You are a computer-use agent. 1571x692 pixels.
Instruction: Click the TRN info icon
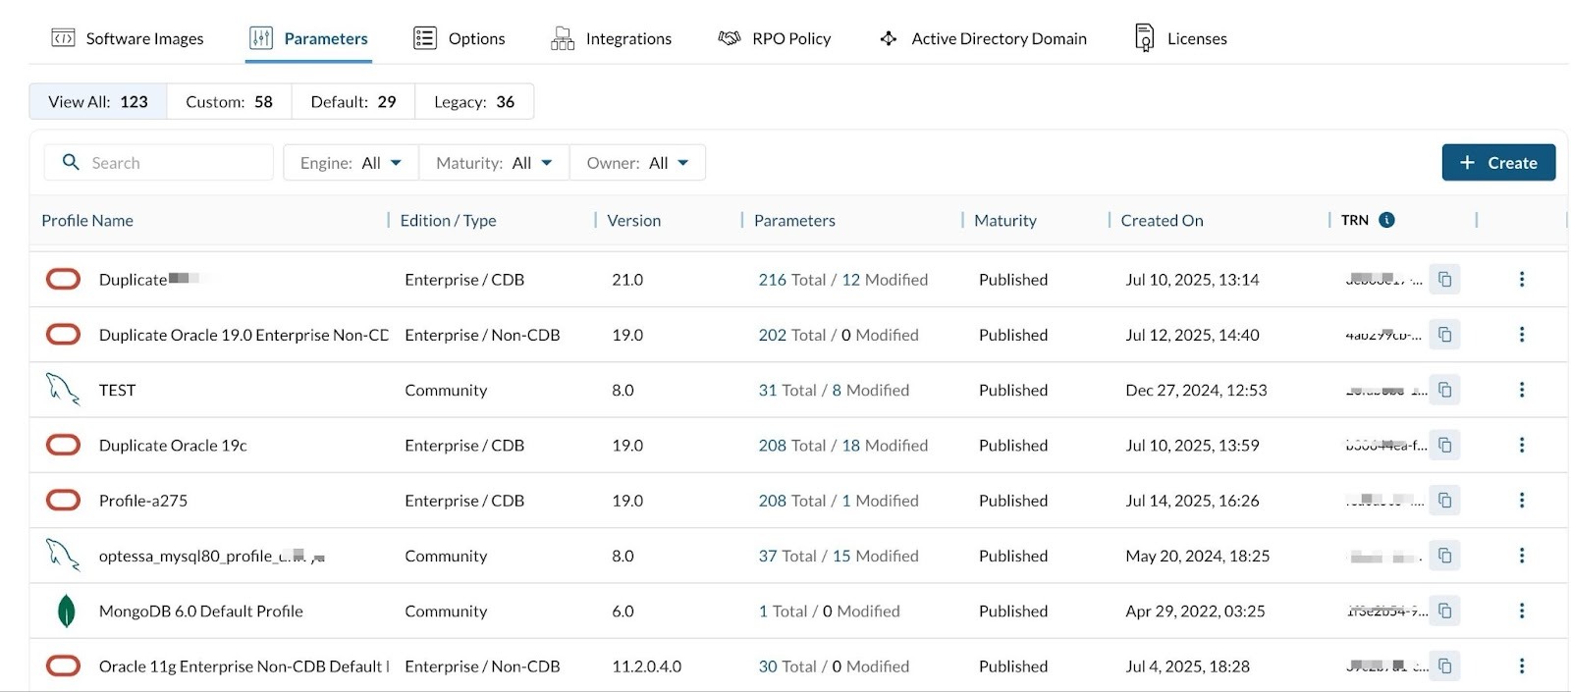tap(1386, 220)
